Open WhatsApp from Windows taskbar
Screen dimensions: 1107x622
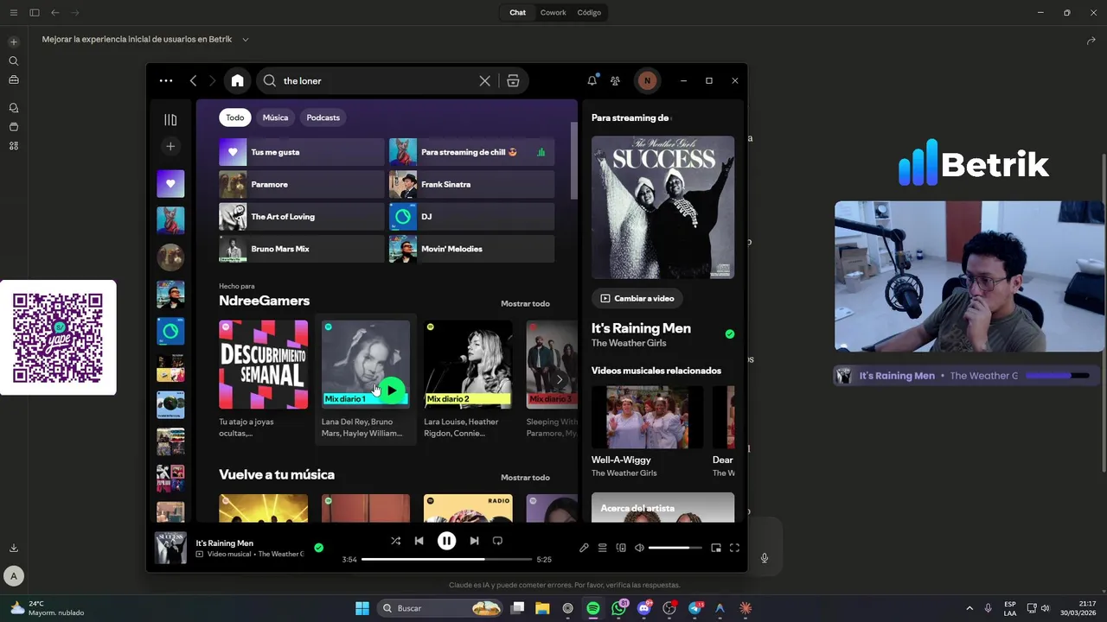(618, 608)
